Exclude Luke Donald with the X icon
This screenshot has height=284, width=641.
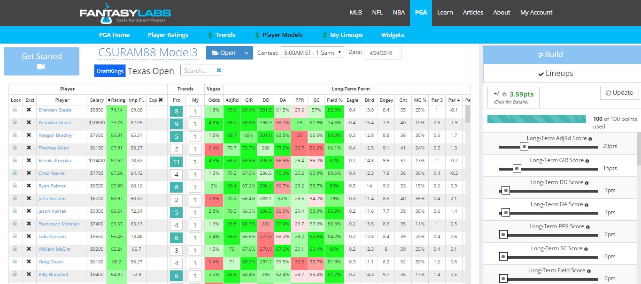(29, 236)
